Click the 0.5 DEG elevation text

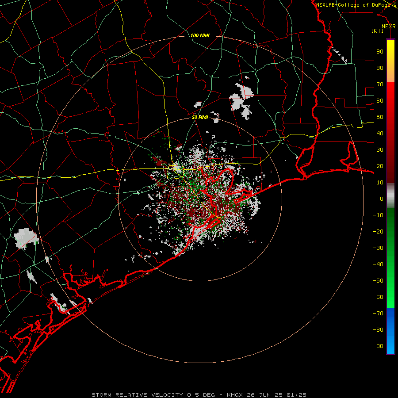[x=201, y=395]
